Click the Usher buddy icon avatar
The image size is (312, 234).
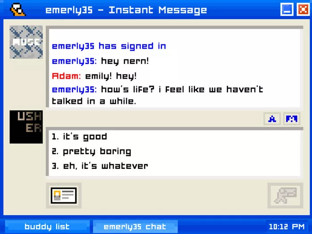pyautogui.click(x=26, y=127)
